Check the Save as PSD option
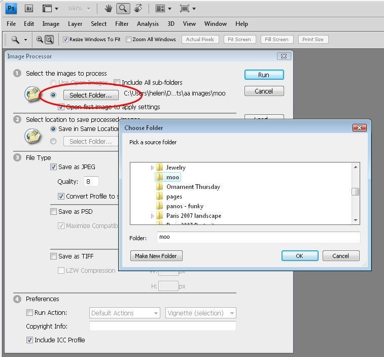This screenshot has height=357, width=384. (x=53, y=212)
